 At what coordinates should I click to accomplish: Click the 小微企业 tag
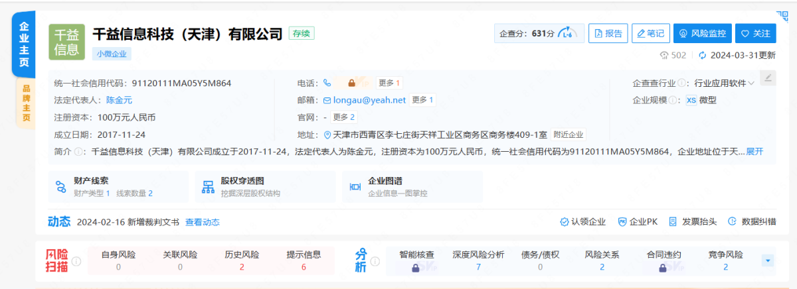pos(112,54)
